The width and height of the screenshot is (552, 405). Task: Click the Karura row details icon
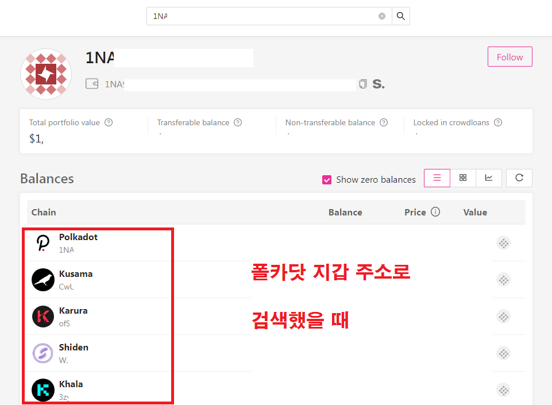click(x=503, y=317)
